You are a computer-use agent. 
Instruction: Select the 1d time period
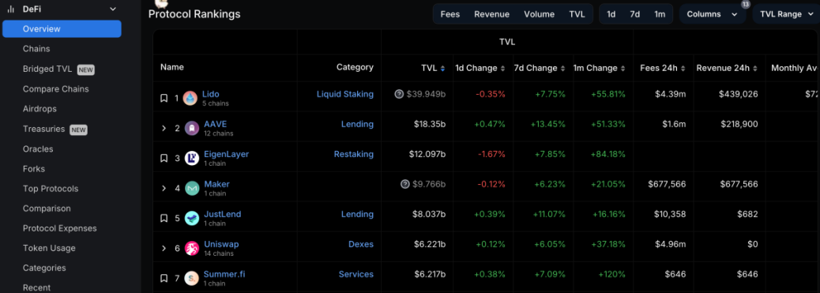611,14
